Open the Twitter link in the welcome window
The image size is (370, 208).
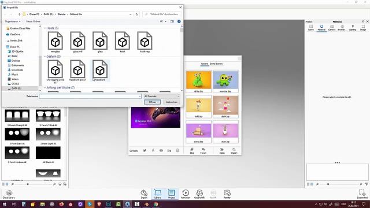pyautogui.click(x=145, y=150)
